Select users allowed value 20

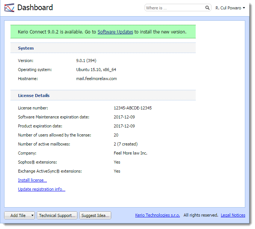(x=116, y=135)
